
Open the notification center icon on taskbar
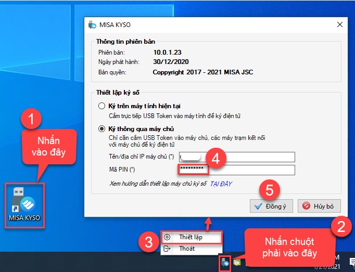(x=352, y=263)
